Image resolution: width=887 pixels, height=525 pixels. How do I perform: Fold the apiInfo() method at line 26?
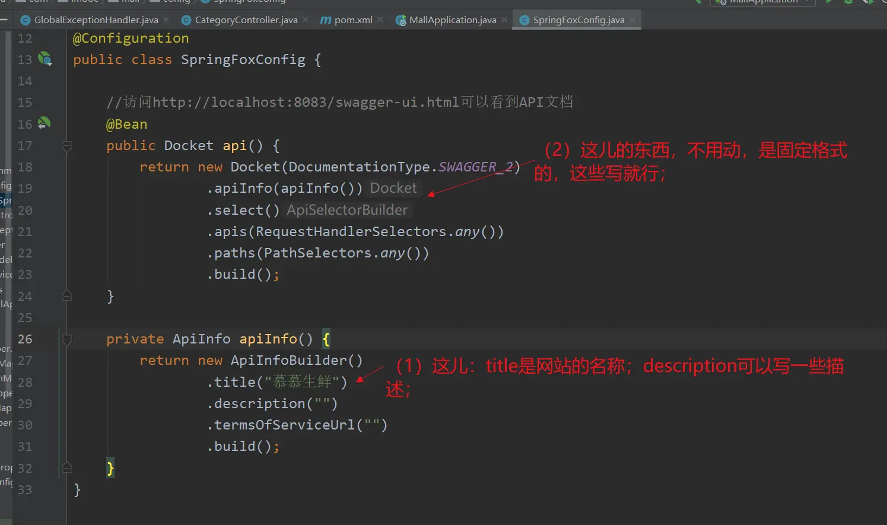click(x=67, y=339)
